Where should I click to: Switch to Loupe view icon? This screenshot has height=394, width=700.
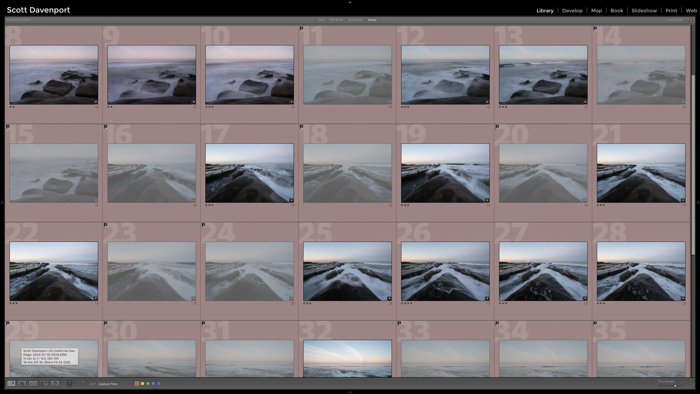coord(22,384)
